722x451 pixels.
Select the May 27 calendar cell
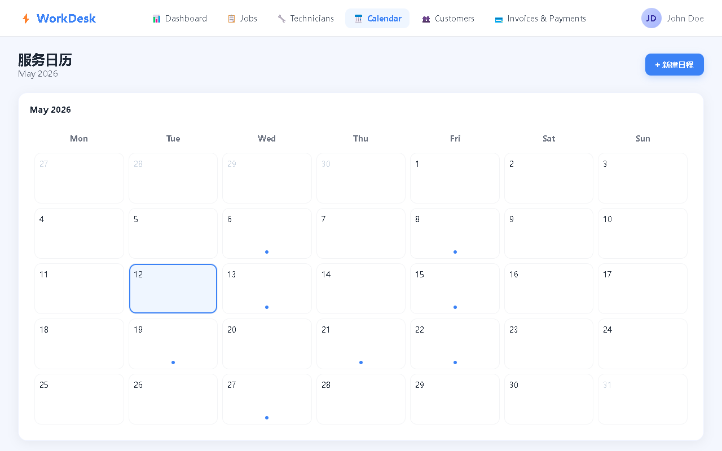(x=267, y=399)
